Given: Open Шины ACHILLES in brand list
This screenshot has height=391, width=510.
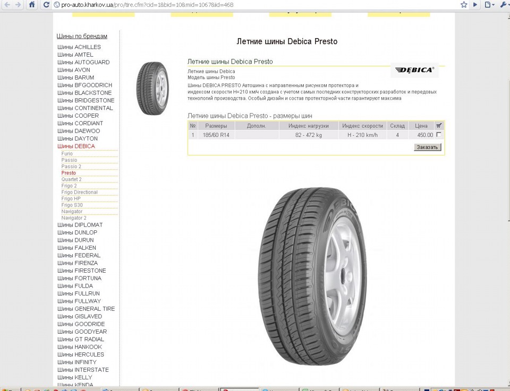Looking at the screenshot, I should tap(79, 47).
